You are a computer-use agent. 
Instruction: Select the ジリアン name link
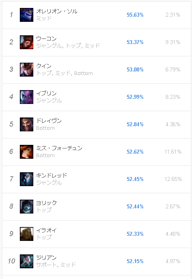point(46,258)
